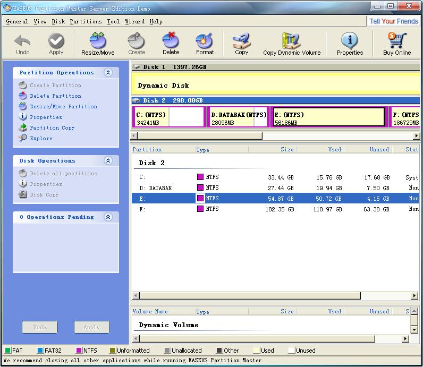Click Disk Copy sidebar icon
This screenshot has width=423, height=367.
click(x=23, y=194)
